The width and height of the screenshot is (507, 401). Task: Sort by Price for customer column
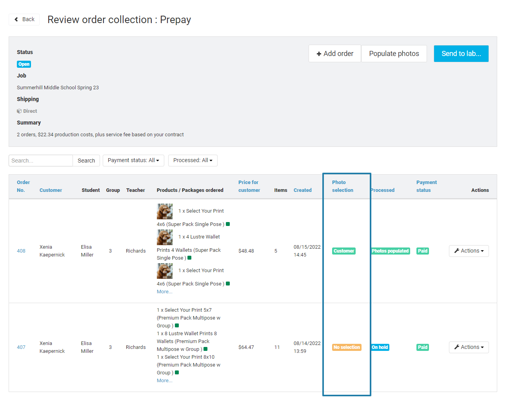(x=249, y=186)
